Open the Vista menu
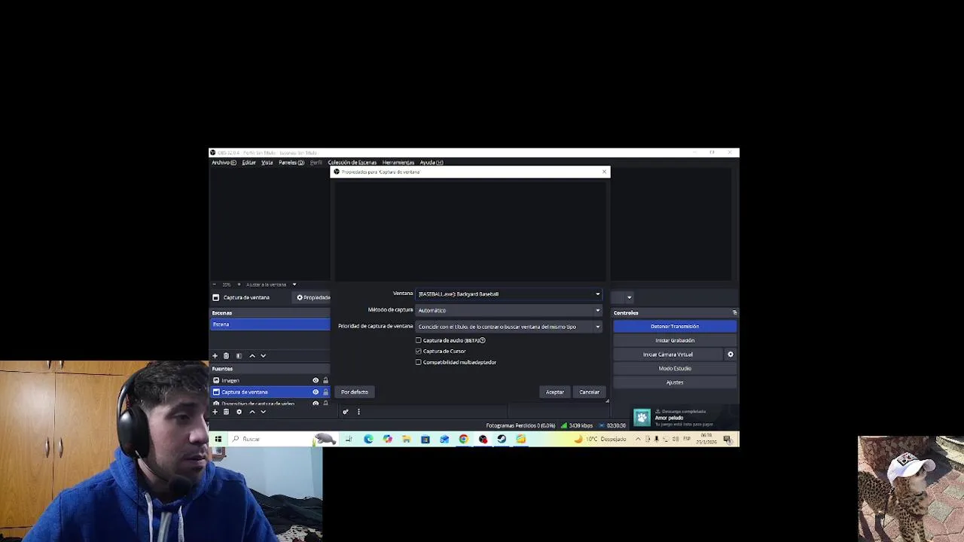 tap(267, 163)
